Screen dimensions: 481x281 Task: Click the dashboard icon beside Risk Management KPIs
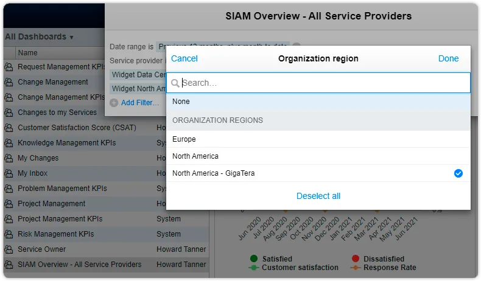click(9, 234)
